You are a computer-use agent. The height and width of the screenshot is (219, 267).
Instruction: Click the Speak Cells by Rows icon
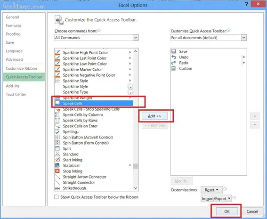click(57, 120)
